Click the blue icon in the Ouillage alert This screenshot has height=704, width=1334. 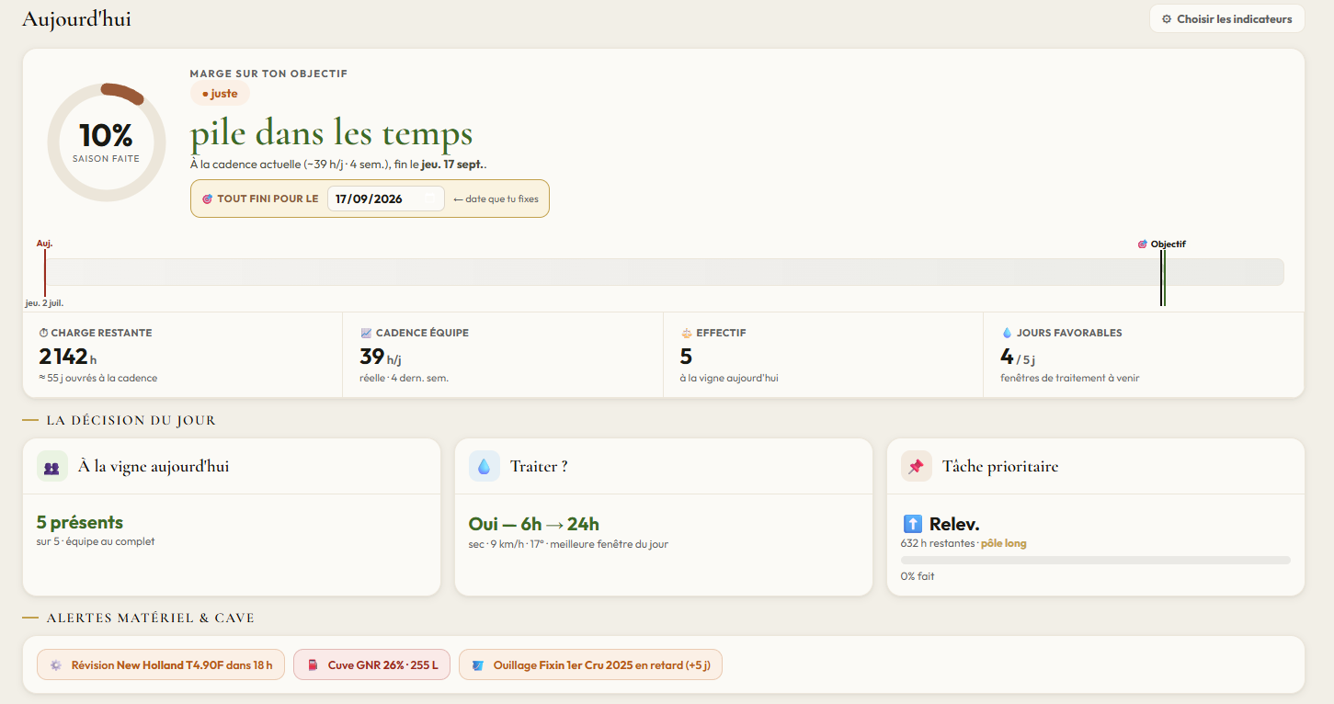477,664
